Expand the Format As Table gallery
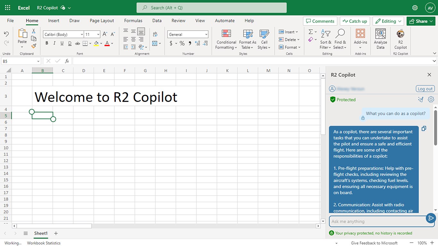This screenshot has width=438, height=246. click(248, 39)
